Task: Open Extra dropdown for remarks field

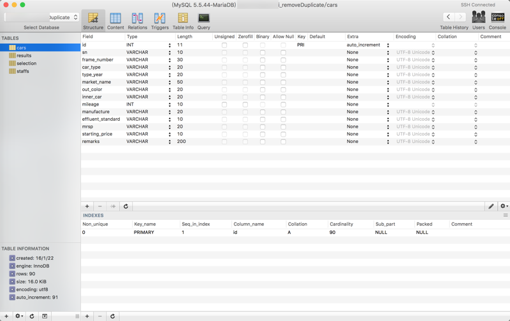Action: pyautogui.click(x=388, y=142)
